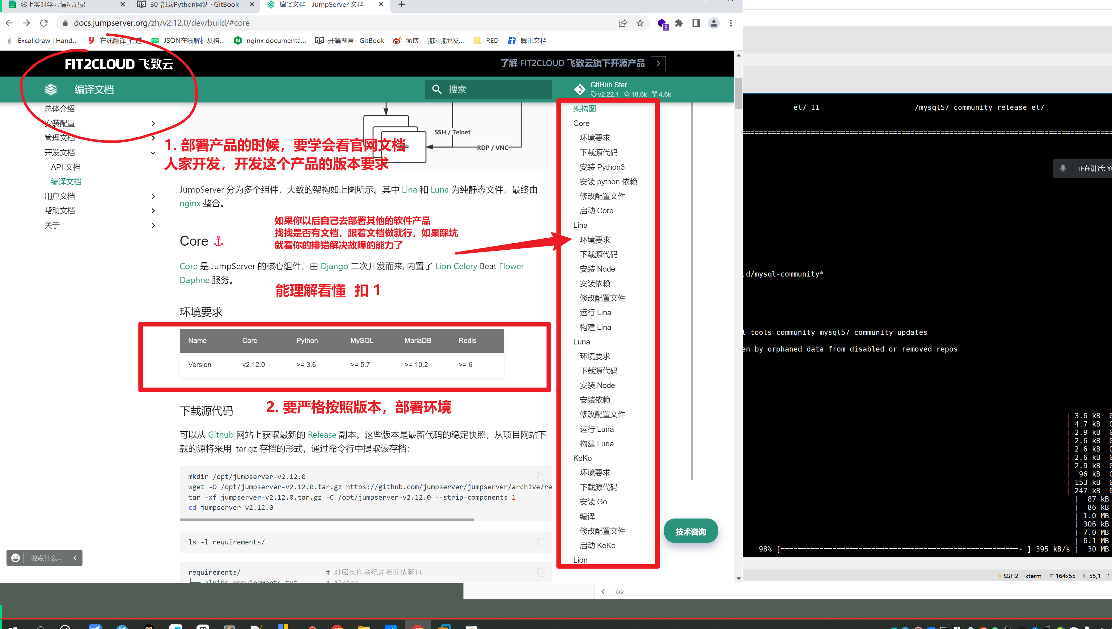Image resolution: width=1112 pixels, height=629 pixels.
Task: Click the browser address bar URL
Action: point(161,23)
